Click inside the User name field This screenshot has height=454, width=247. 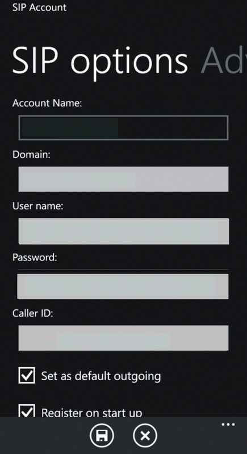pyautogui.click(x=124, y=231)
